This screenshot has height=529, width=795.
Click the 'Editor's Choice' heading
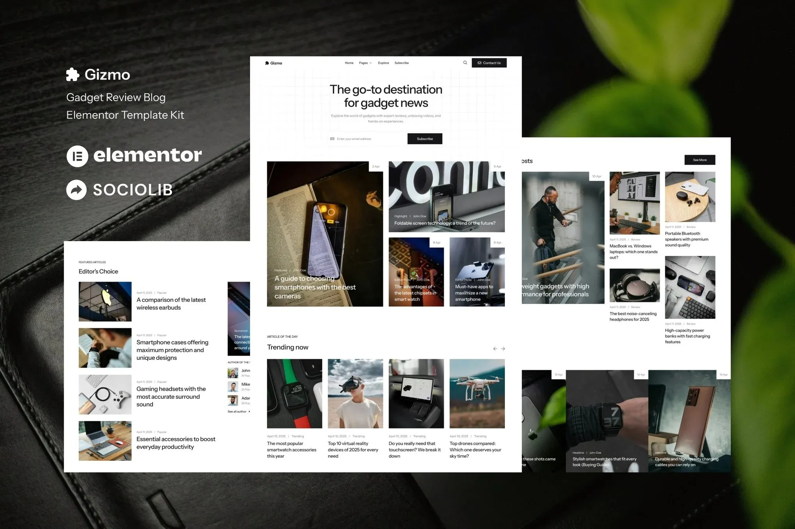tap(98, 272)
